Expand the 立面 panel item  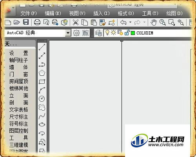18,95
